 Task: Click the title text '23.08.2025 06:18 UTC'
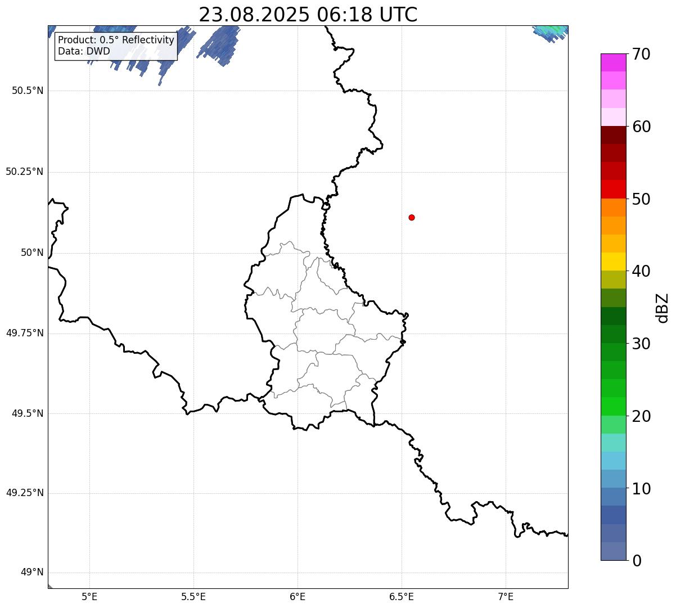click(308, 15)
